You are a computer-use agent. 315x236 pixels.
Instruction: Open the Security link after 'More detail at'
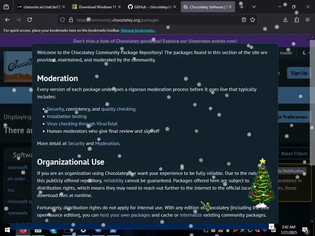pos(76,143)
